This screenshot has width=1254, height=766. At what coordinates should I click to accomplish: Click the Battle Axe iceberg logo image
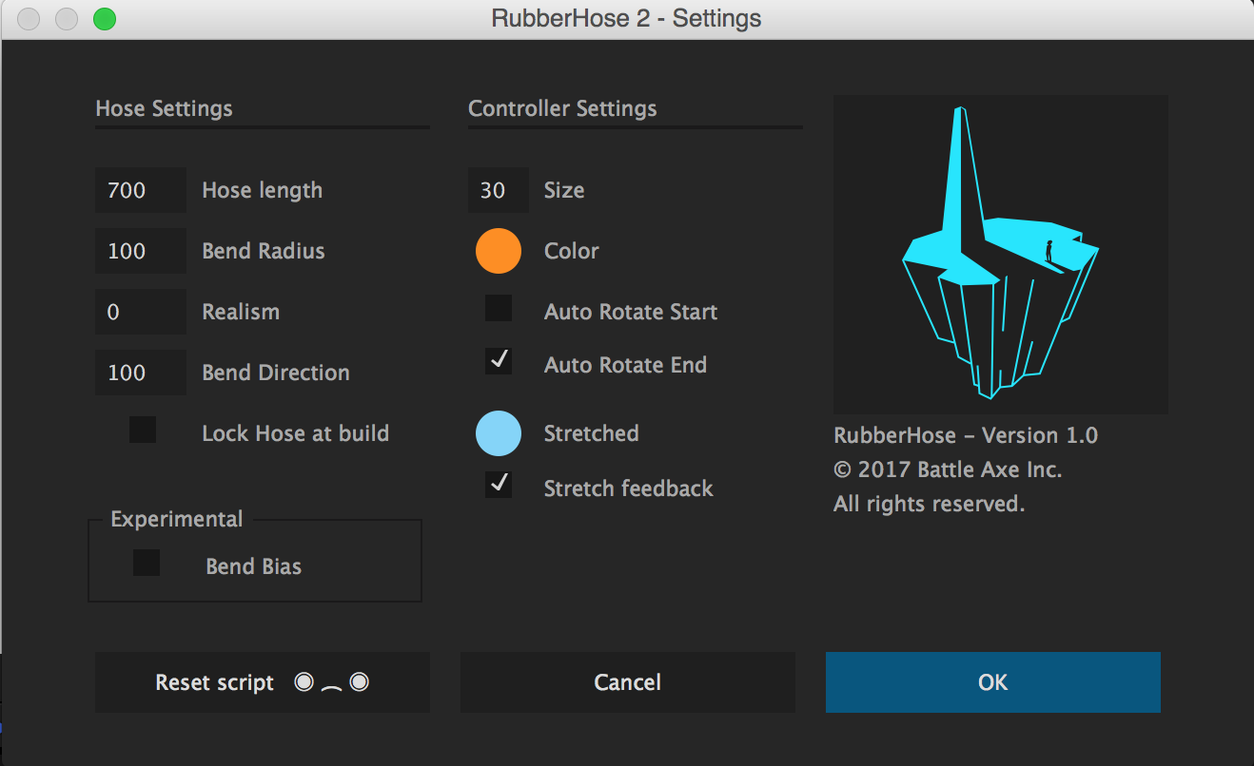click(x=1001, y=255)
